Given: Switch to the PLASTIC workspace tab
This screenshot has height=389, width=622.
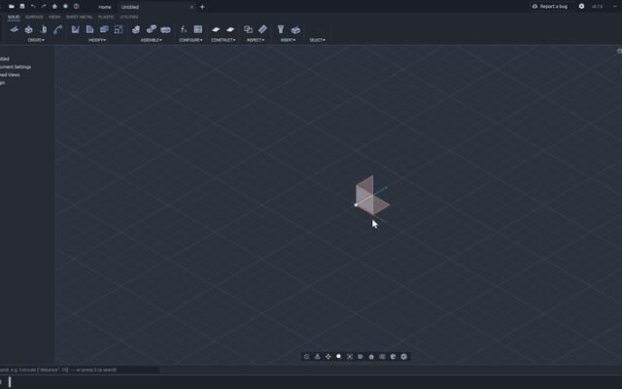Looking at the screenshot, I should point(106,18).
